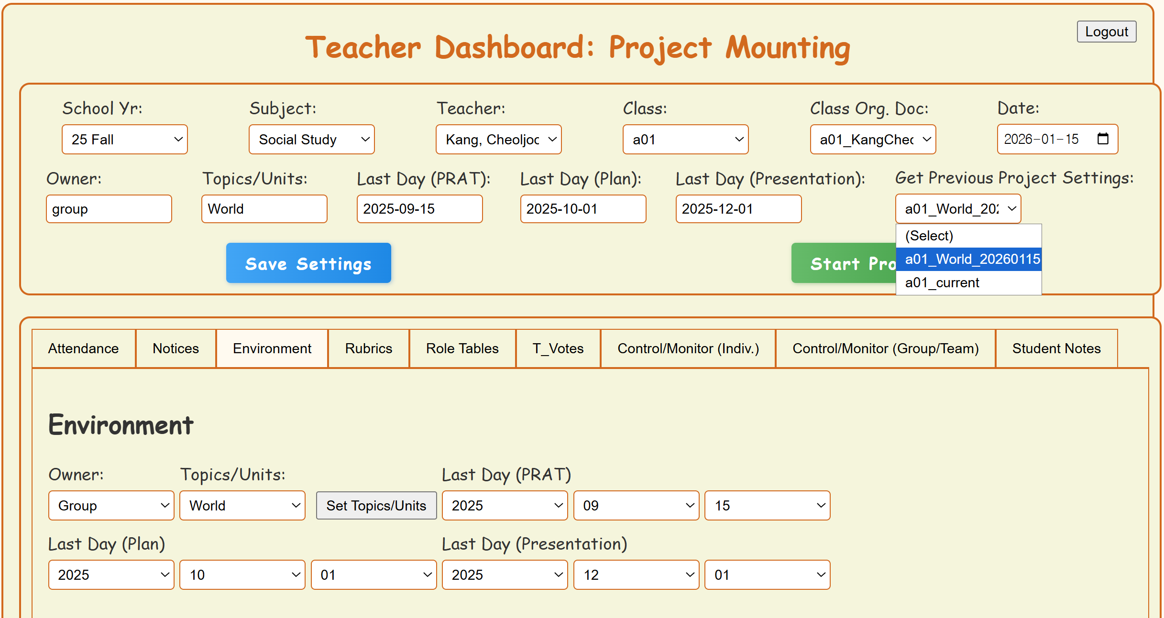Viewport: 1164px width, 618px height.
Task: Expand Environment Owner Group dropdown
Action: [111, 506]
